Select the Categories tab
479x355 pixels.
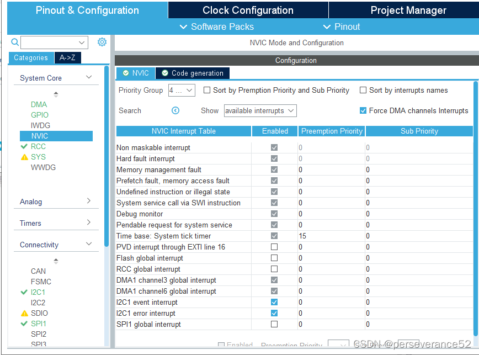31,58
